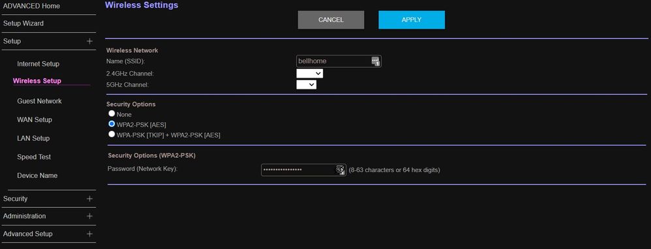This screenshot has width=651, height=249.
Task: Click the 'Password (Network Key):' label
Action: 142,169
